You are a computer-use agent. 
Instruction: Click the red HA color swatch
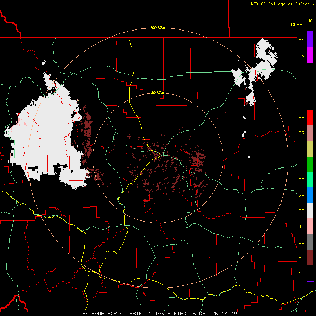[x=310, y=117]
